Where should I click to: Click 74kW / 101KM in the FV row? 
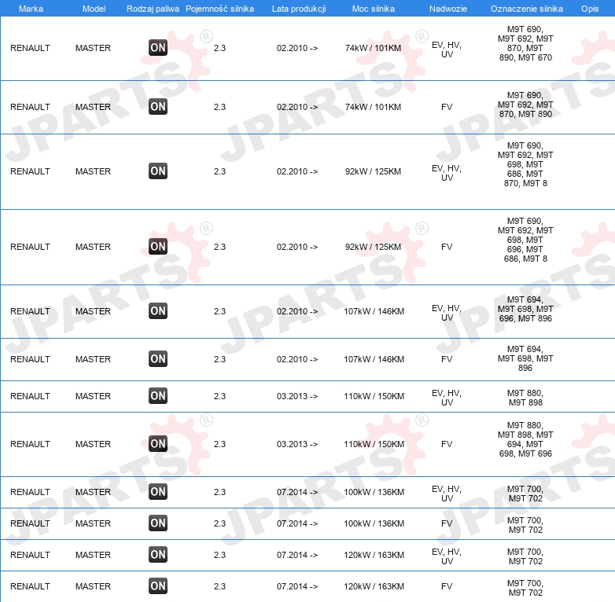click(x=373, y=107)
